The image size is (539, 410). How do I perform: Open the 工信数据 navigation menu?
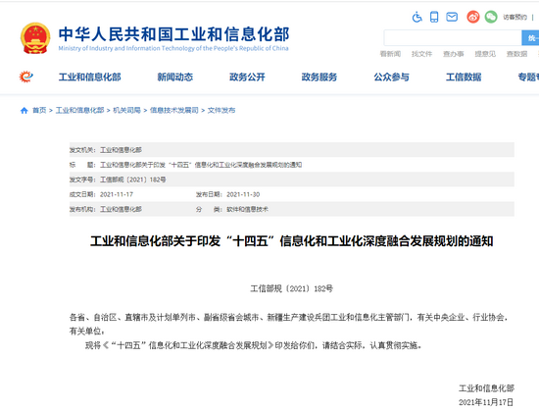click(x=464, y=77)
